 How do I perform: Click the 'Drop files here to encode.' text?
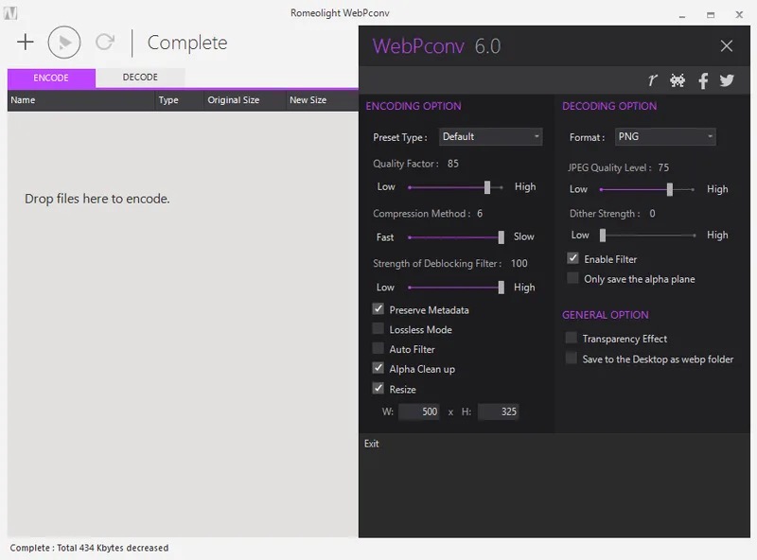[x=97, y=199]
